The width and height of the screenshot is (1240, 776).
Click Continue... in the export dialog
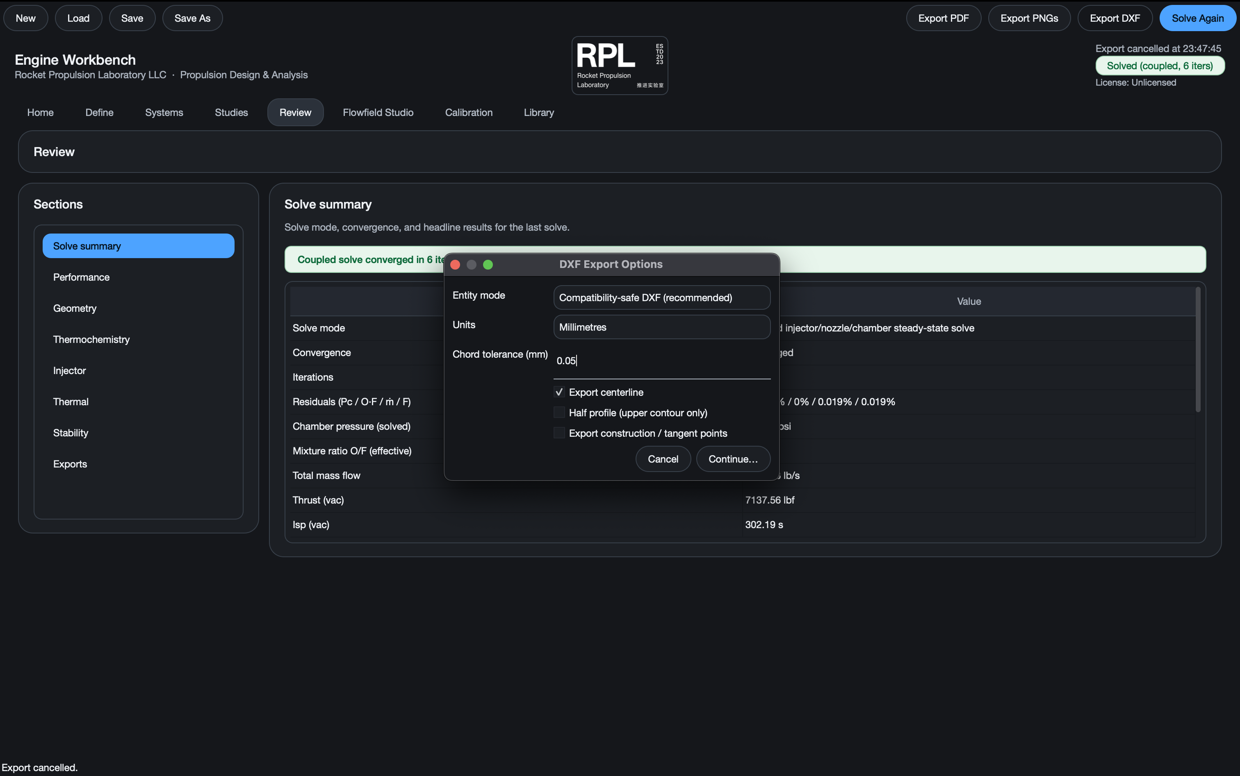click(x=733, y=459)
